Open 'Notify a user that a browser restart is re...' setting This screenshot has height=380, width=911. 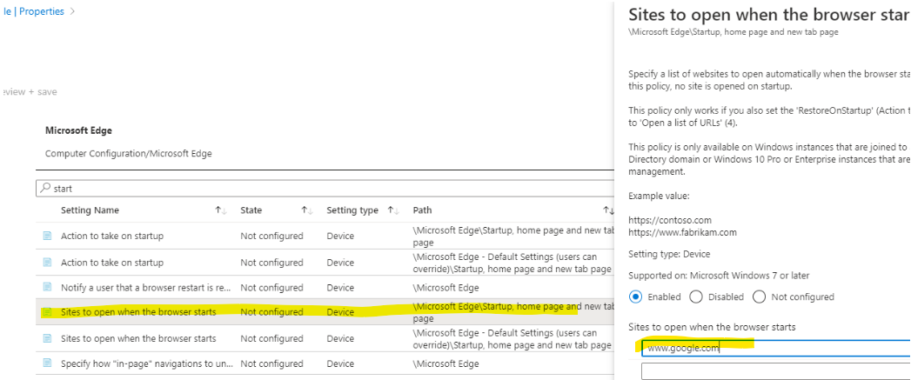(146, 288)
